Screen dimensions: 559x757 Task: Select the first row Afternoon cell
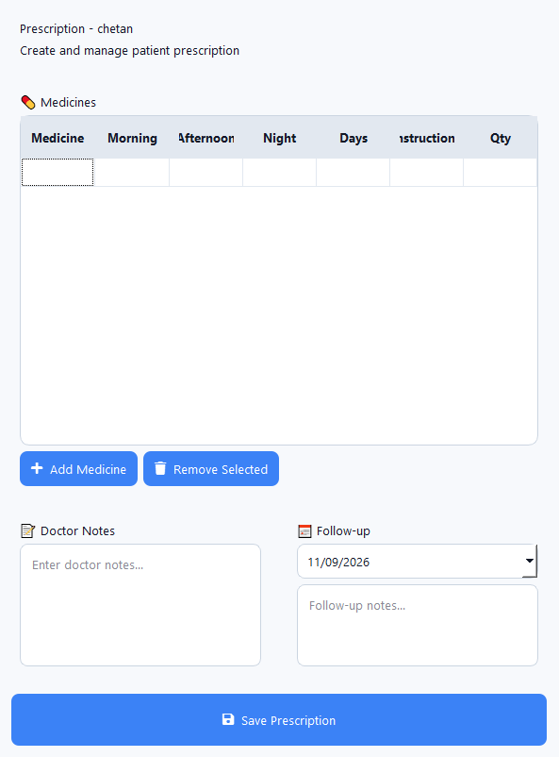click(x=206, y=173)
